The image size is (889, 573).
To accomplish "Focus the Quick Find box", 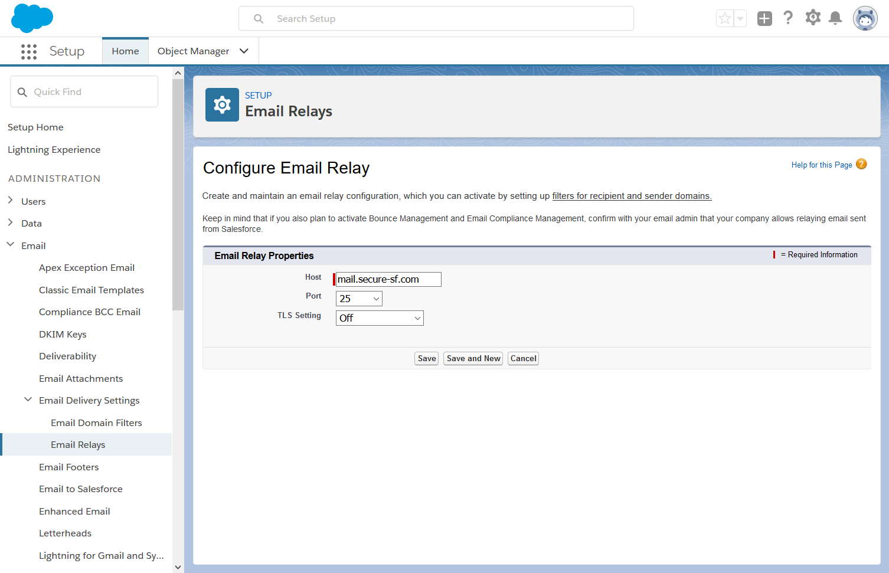I will 84,91.
